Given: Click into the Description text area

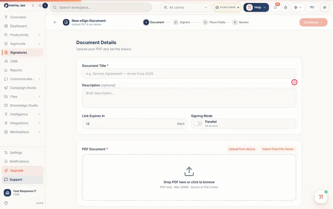Looking at the screenshot, I should [x=189, y=98].
